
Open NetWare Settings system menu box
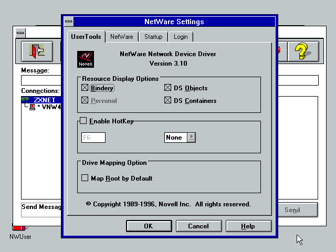(x=69, y=22)
